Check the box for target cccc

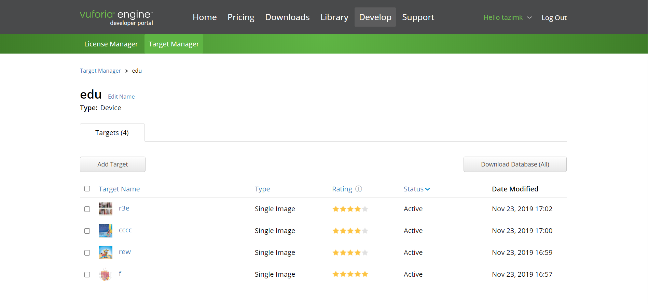(87, 231)
